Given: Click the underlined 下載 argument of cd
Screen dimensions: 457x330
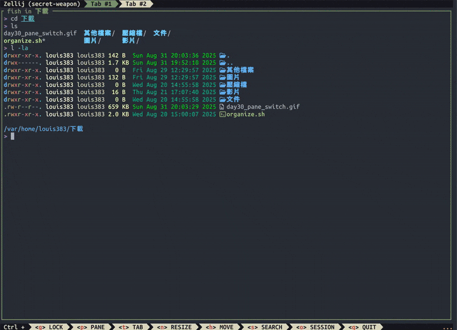Looking at the screenshot, I should (27, 19).
